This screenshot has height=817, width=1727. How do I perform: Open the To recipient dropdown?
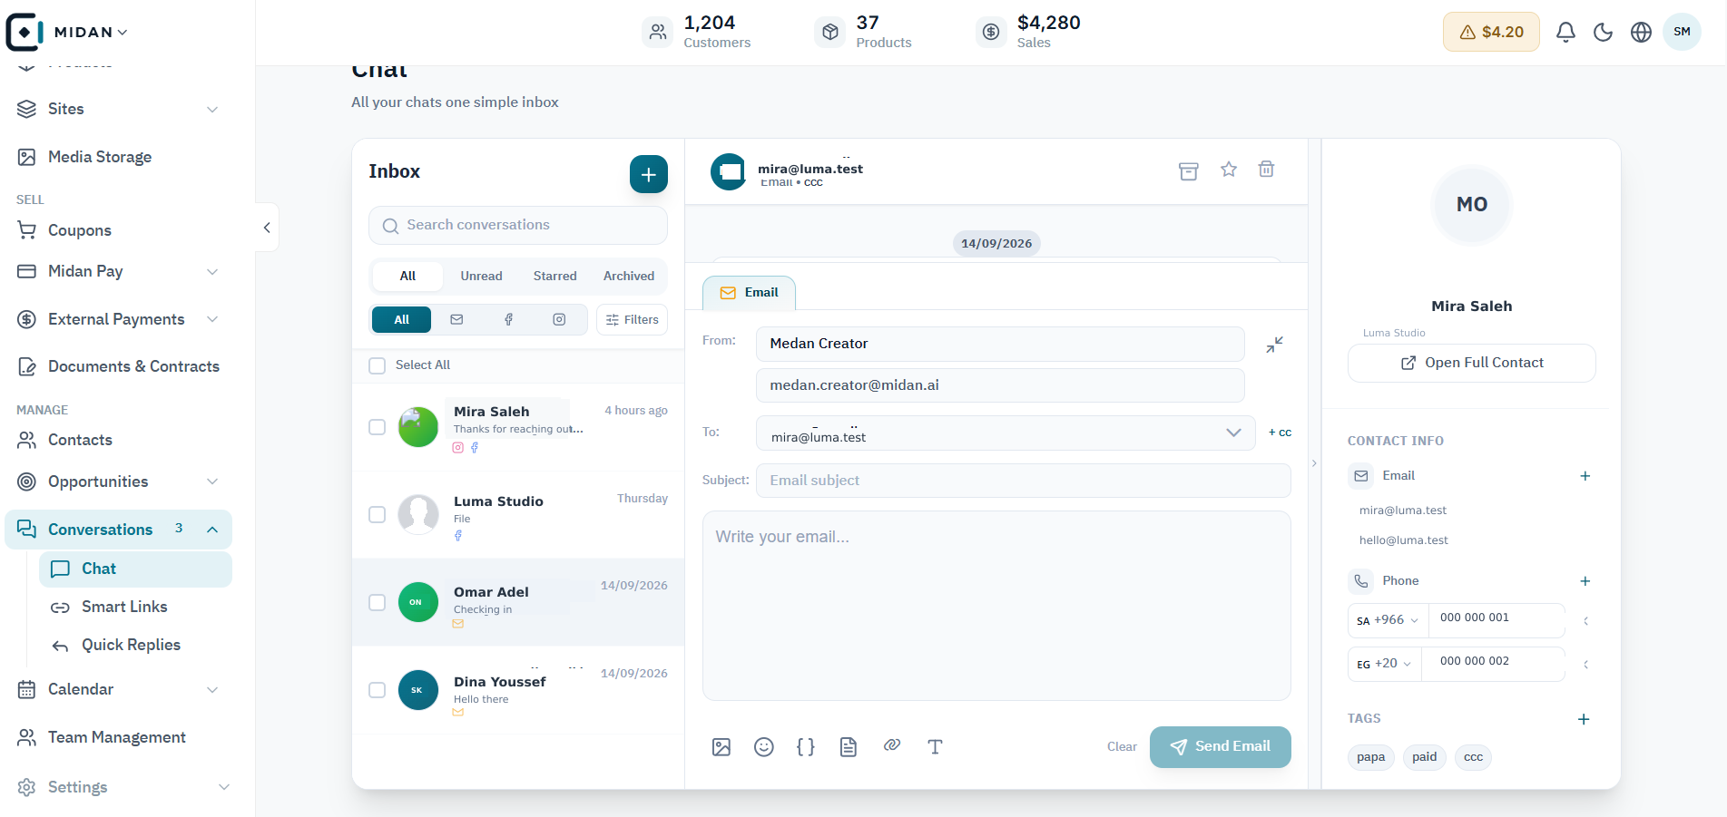pos(1006,433)
